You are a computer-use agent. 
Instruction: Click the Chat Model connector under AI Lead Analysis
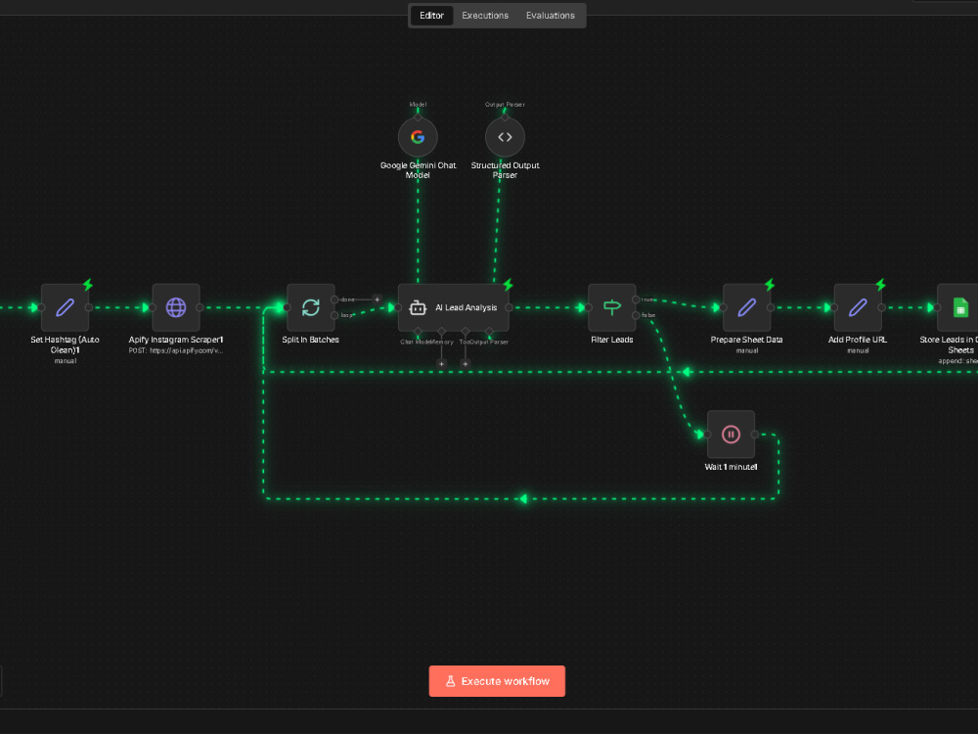click(x=418, y=332)
